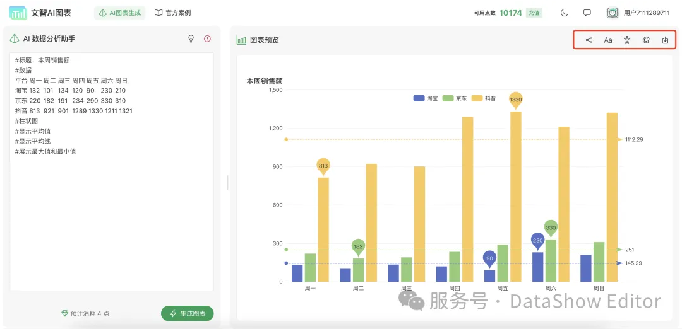This screenshot has width=682, height=329.
Task: Click the lightbulb tips icon
Action: tap(191, 38)
